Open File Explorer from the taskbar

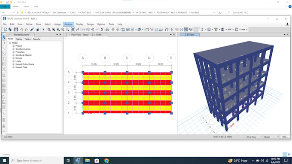point(87,161)
